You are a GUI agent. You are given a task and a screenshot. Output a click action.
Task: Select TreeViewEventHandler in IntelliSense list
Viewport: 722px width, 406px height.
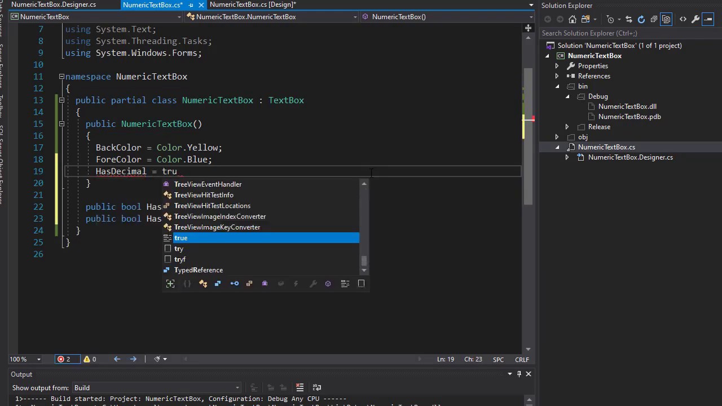261,184
